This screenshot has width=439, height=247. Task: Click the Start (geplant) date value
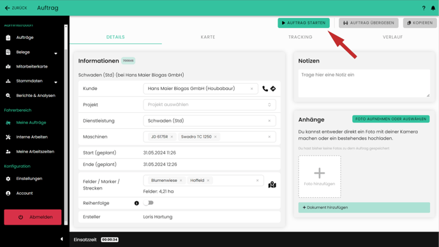tap(160, 153)
